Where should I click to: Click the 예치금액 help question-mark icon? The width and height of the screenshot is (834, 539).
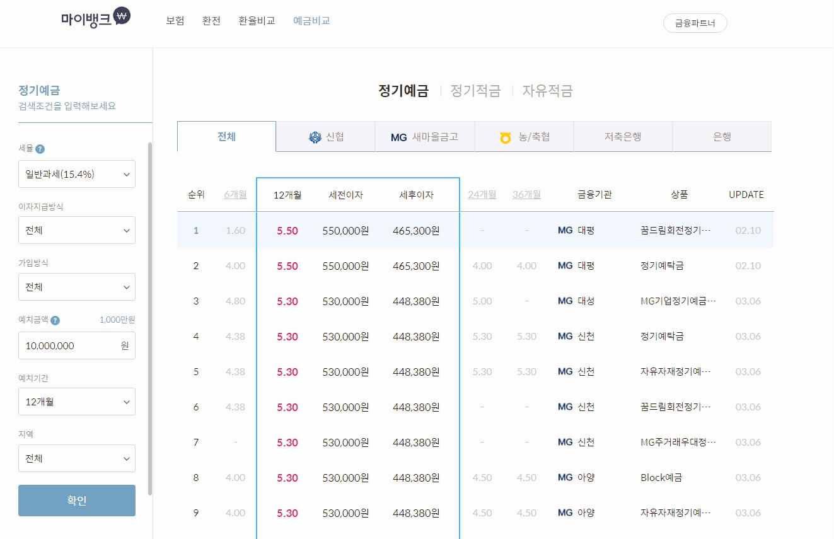[x=55, y=320]
